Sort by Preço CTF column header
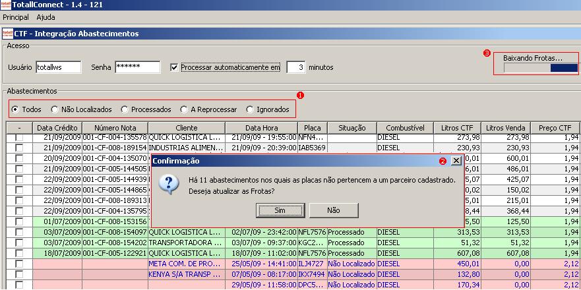The height and width of the screenshot is (290, 581). click(x=555, y=128)
